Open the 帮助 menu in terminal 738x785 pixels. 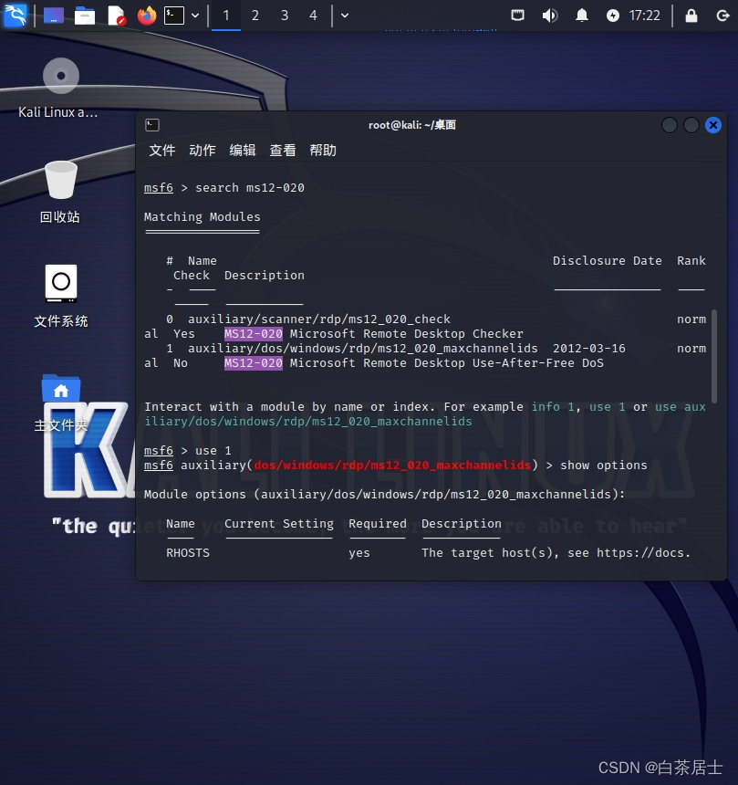(323, 151)
